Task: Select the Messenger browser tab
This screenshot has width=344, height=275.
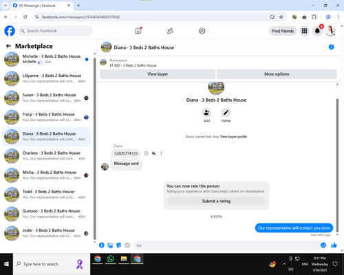Action: (x=41, y=5)
